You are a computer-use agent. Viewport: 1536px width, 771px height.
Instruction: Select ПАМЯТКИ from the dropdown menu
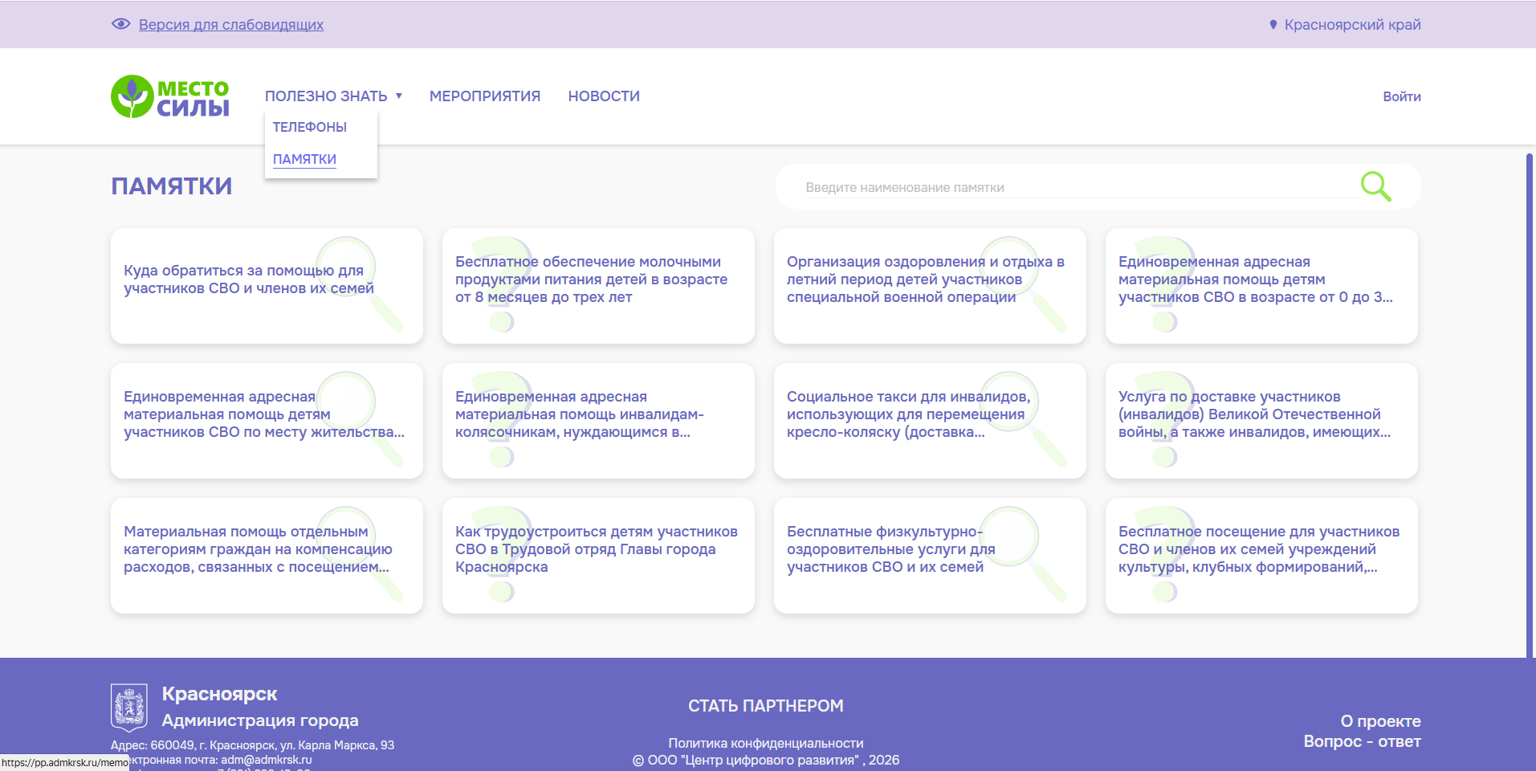click(x=304, y=159)
